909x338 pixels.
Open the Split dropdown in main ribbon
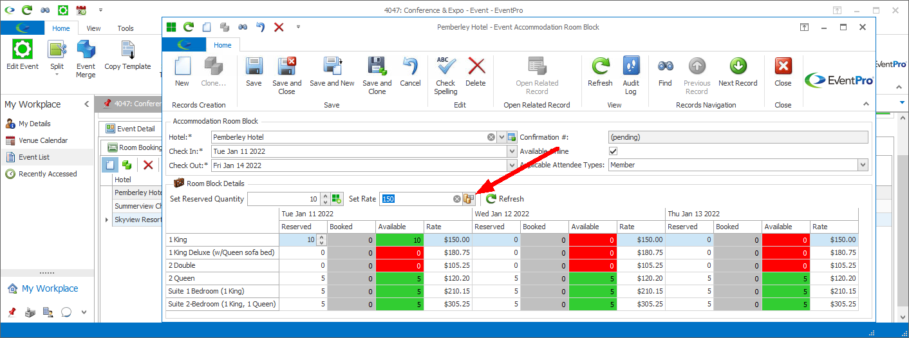point(57,74)
